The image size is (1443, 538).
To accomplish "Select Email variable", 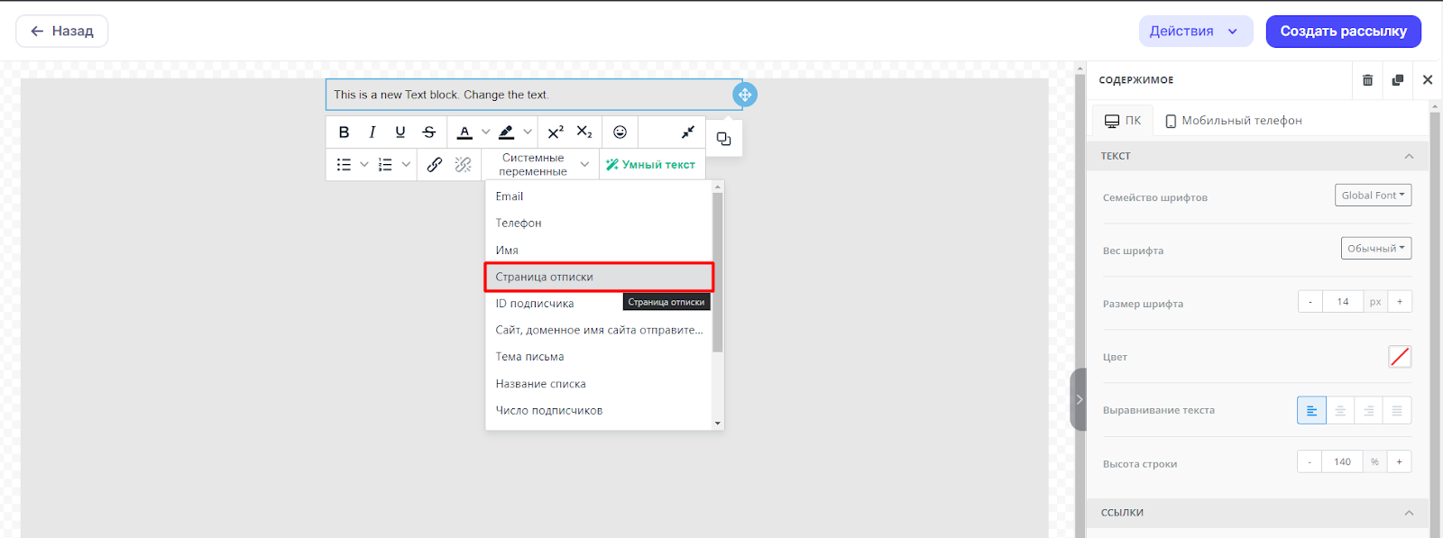I will click(x=599, y=196).
